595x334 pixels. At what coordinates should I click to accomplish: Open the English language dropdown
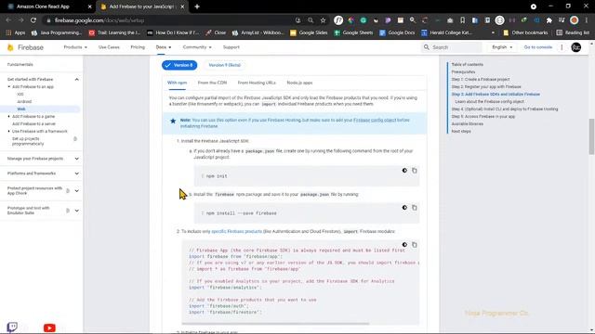[502, 47]
